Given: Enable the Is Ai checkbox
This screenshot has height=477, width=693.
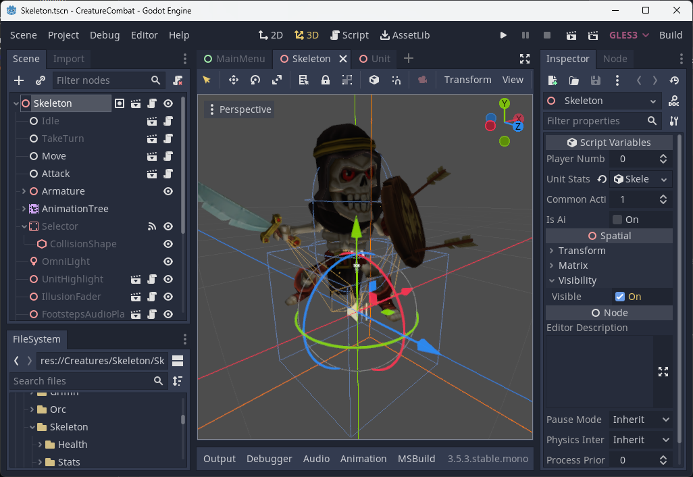Looking at the screenshot, I should (x=617, y=220).
